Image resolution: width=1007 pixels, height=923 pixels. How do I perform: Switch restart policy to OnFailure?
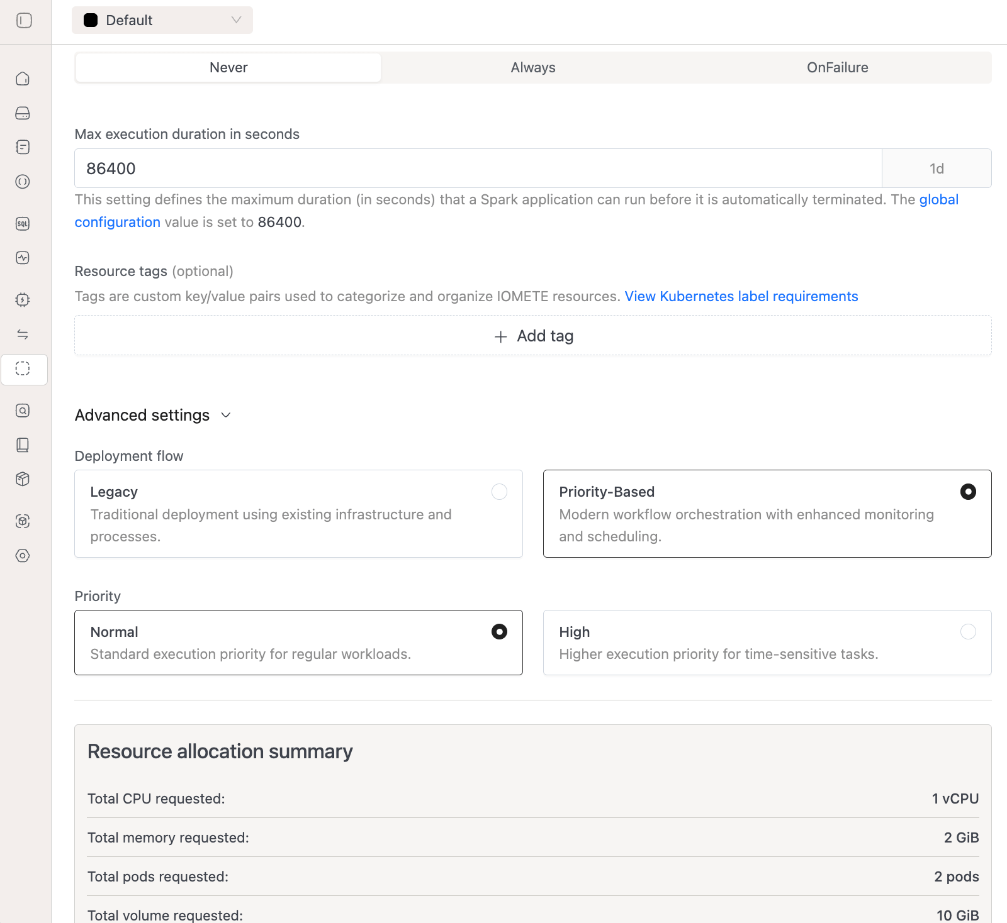point(837,68)
